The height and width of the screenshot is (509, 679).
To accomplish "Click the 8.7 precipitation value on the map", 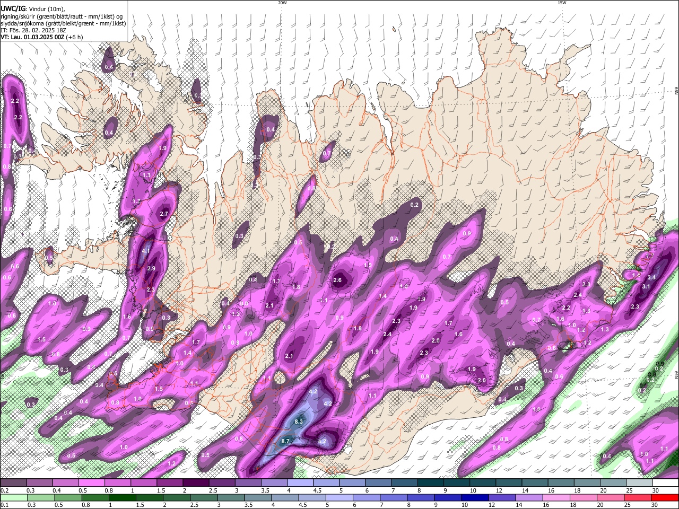I will (286, 441).
